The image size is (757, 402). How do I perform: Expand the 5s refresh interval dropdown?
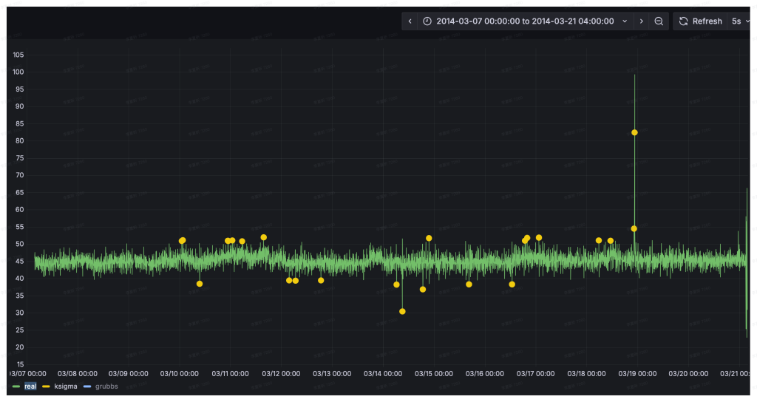point(739,21)
